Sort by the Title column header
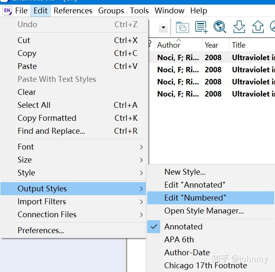Screen dimensions: 275x272 point(252,45)
